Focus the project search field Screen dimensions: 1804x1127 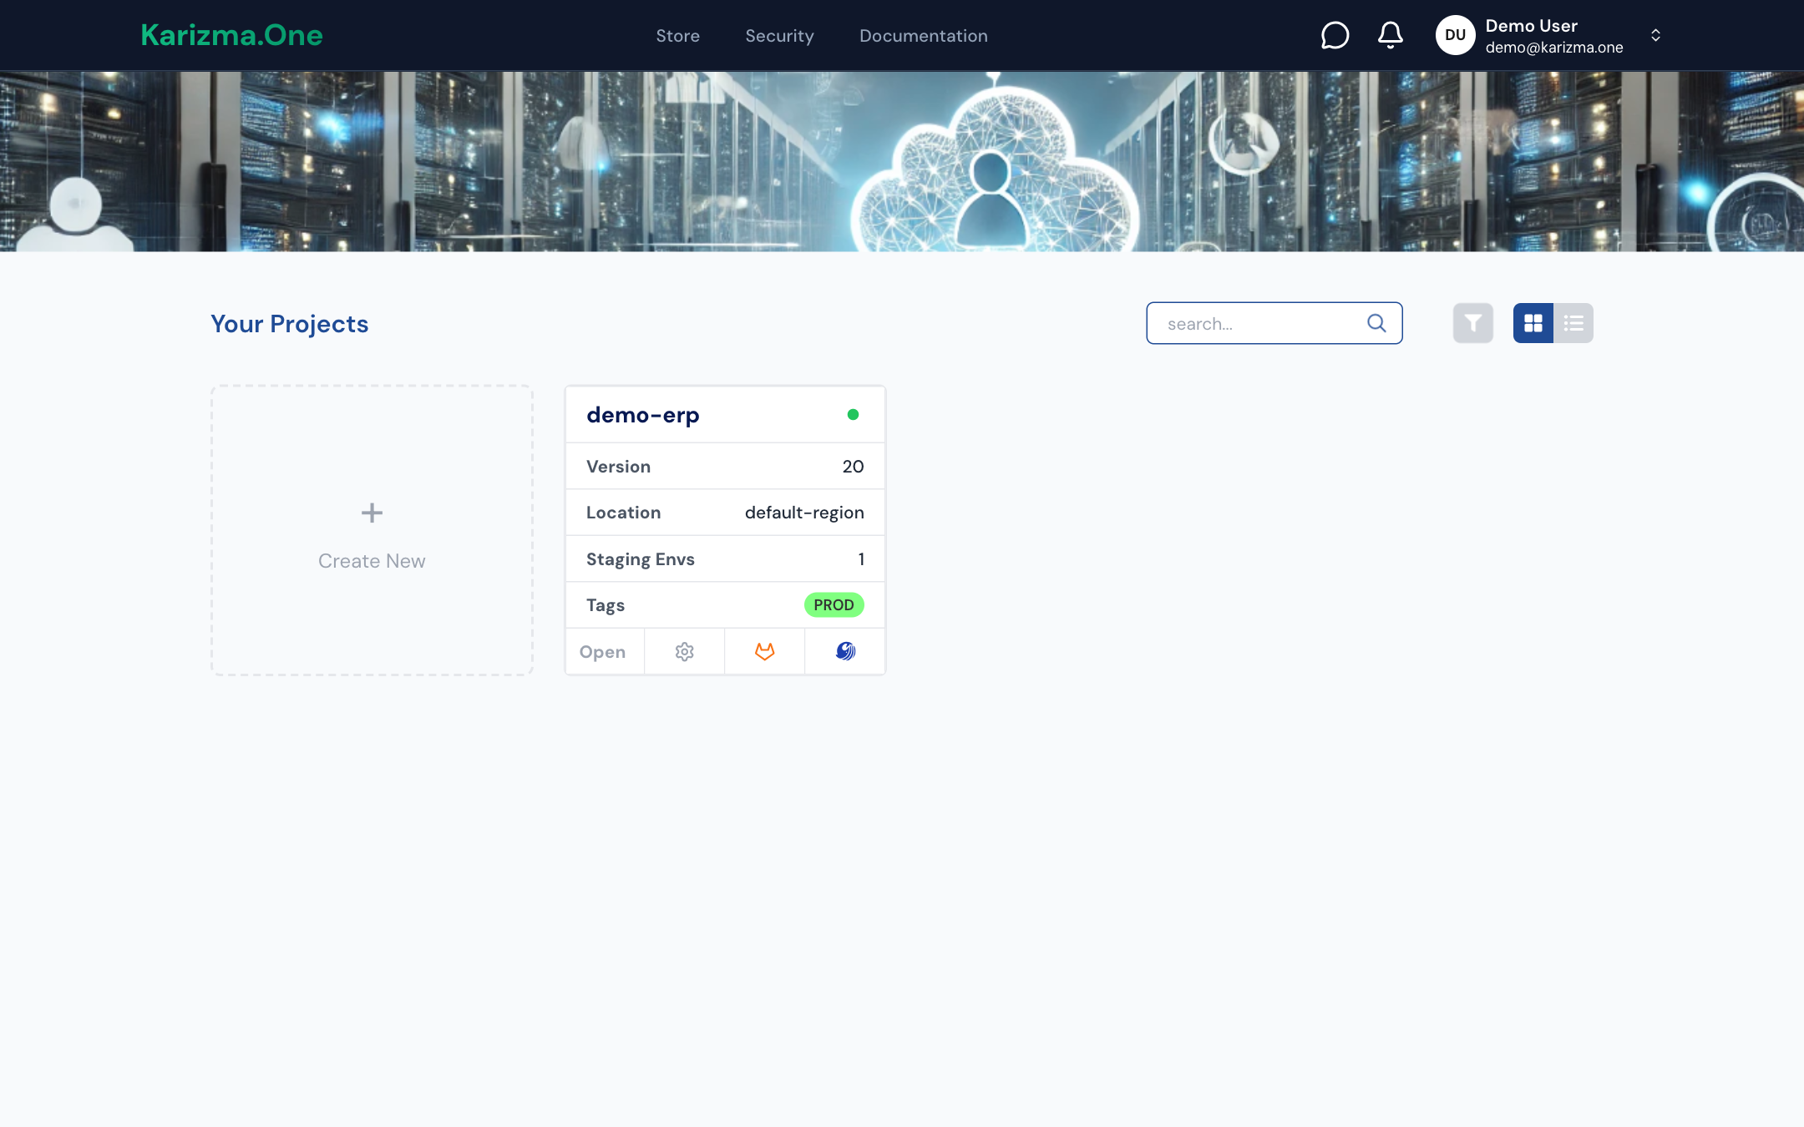(x=1274, y=323)
